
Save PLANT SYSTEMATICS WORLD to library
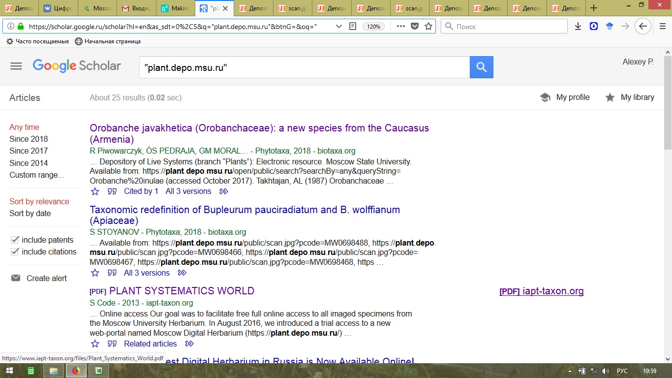tap(95, 344)
